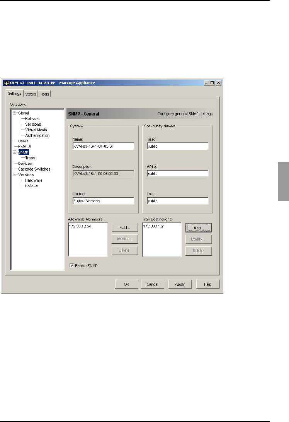The height and width of the screenshot is (422, 289).
Task: Select Sessions in the category tree
Action: click(x=33, y=124)
